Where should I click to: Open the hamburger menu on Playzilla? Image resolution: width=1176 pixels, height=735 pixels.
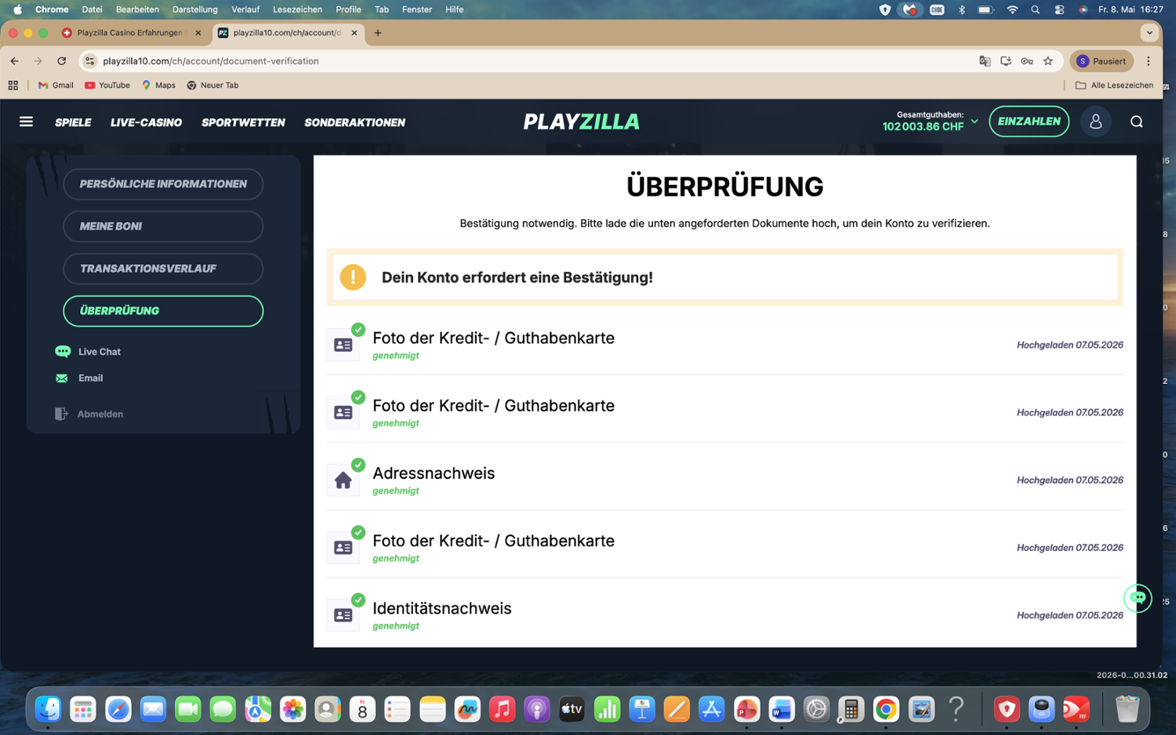pyautogui.click(x=26, y=121)
